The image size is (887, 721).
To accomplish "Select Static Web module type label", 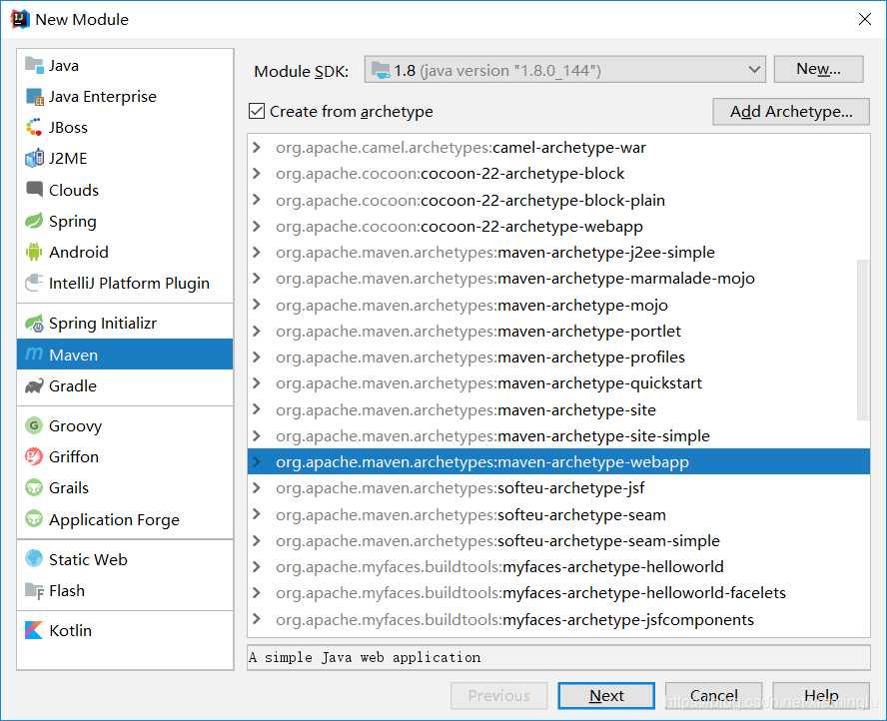I will click(88, 559).
